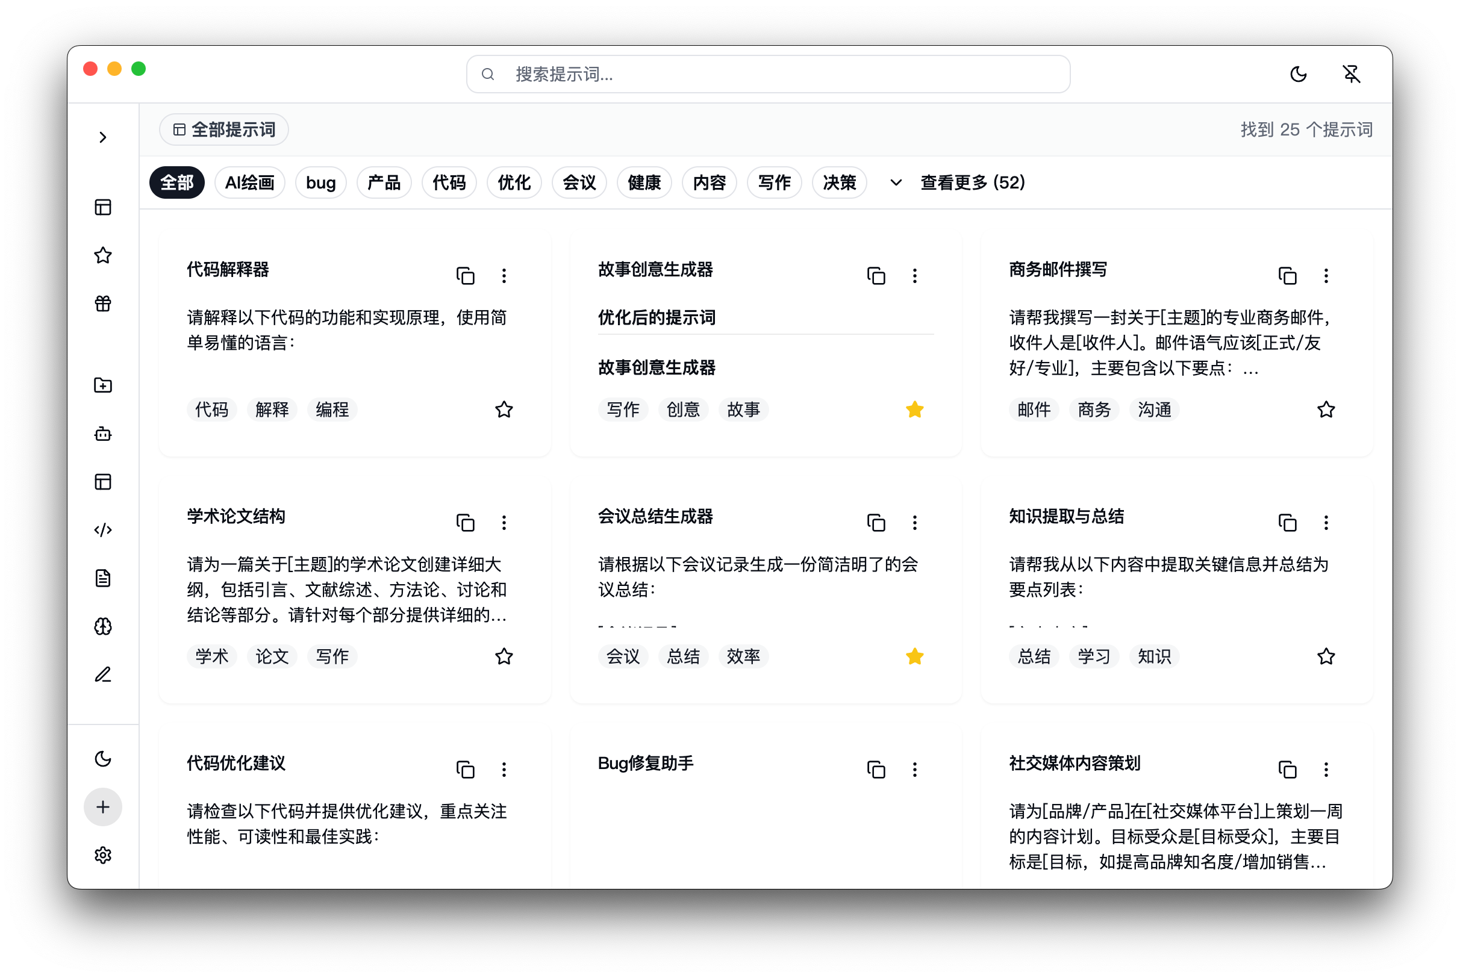Unfavorite the 会议总结生成器 card
The width and height of the screenshot is (1460, 978).
pos(915,657)
